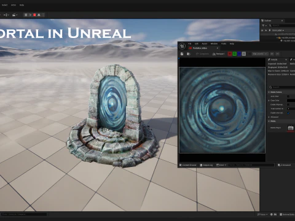Click the Clear Color swatch
Screen dimensions: 295x221
291,101
